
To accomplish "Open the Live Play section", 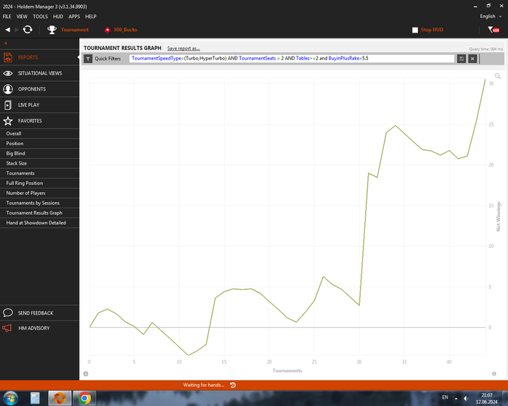I will [39, 105].
